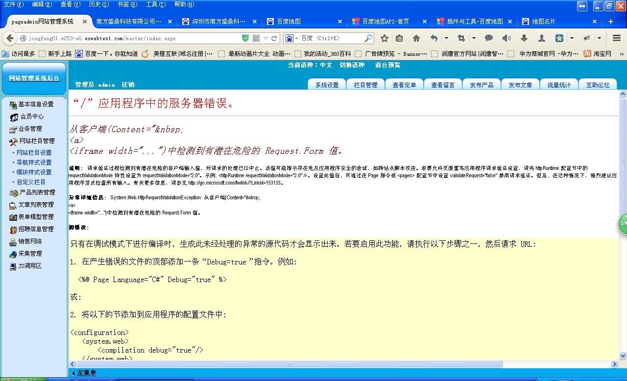627x381 pixels.
Task: Switch to the 百度地图 browser tab
Action: (x=304, y=22)
